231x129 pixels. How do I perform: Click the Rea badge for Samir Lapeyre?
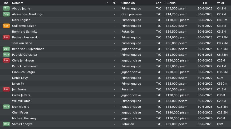coord(6,124)
